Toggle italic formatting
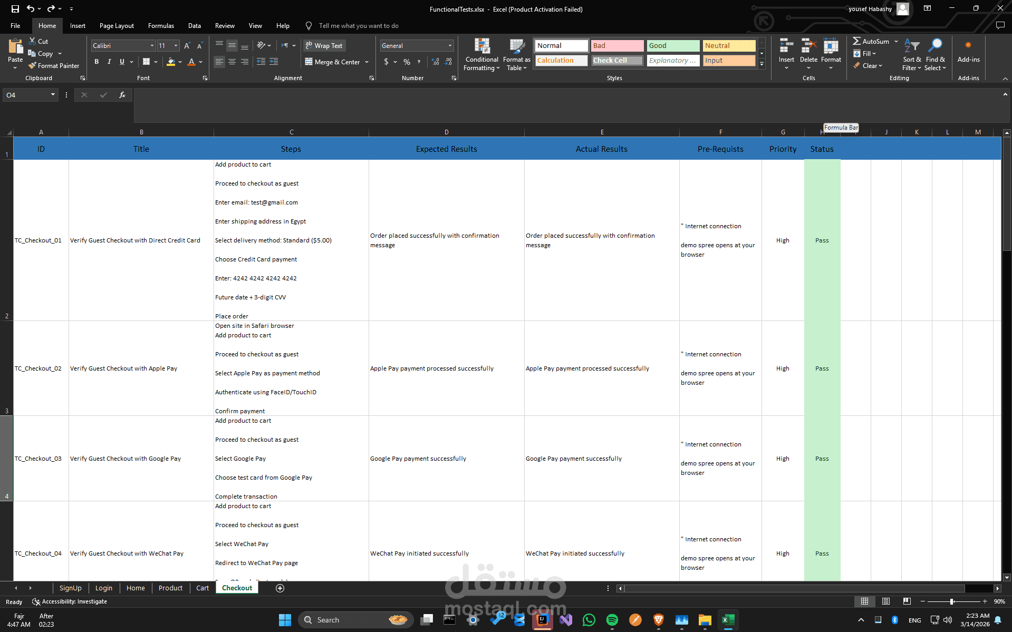The image size is (1012, 632). tap(109, 62)
